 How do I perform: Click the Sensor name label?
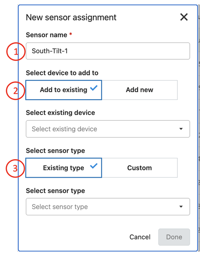(x=47, y=35)
